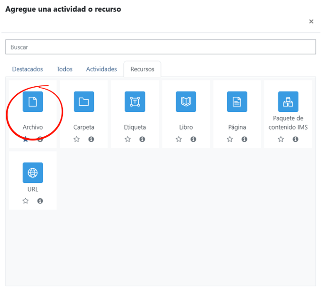Screen dimensions: 322x292
Task: Click the Archivo label text
Action: (33, 127)
